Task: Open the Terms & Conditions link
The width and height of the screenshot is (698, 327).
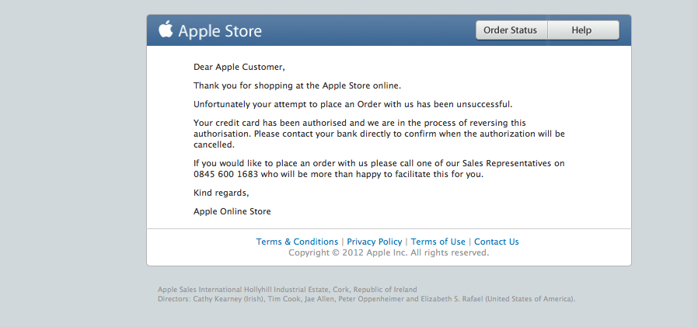Action: [297, 242]
